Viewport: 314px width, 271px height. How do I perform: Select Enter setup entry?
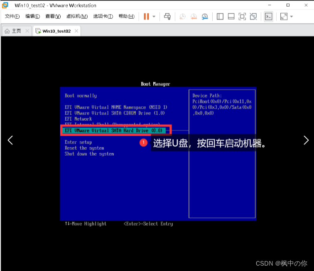pyautogui.click(x=78, y=142)
